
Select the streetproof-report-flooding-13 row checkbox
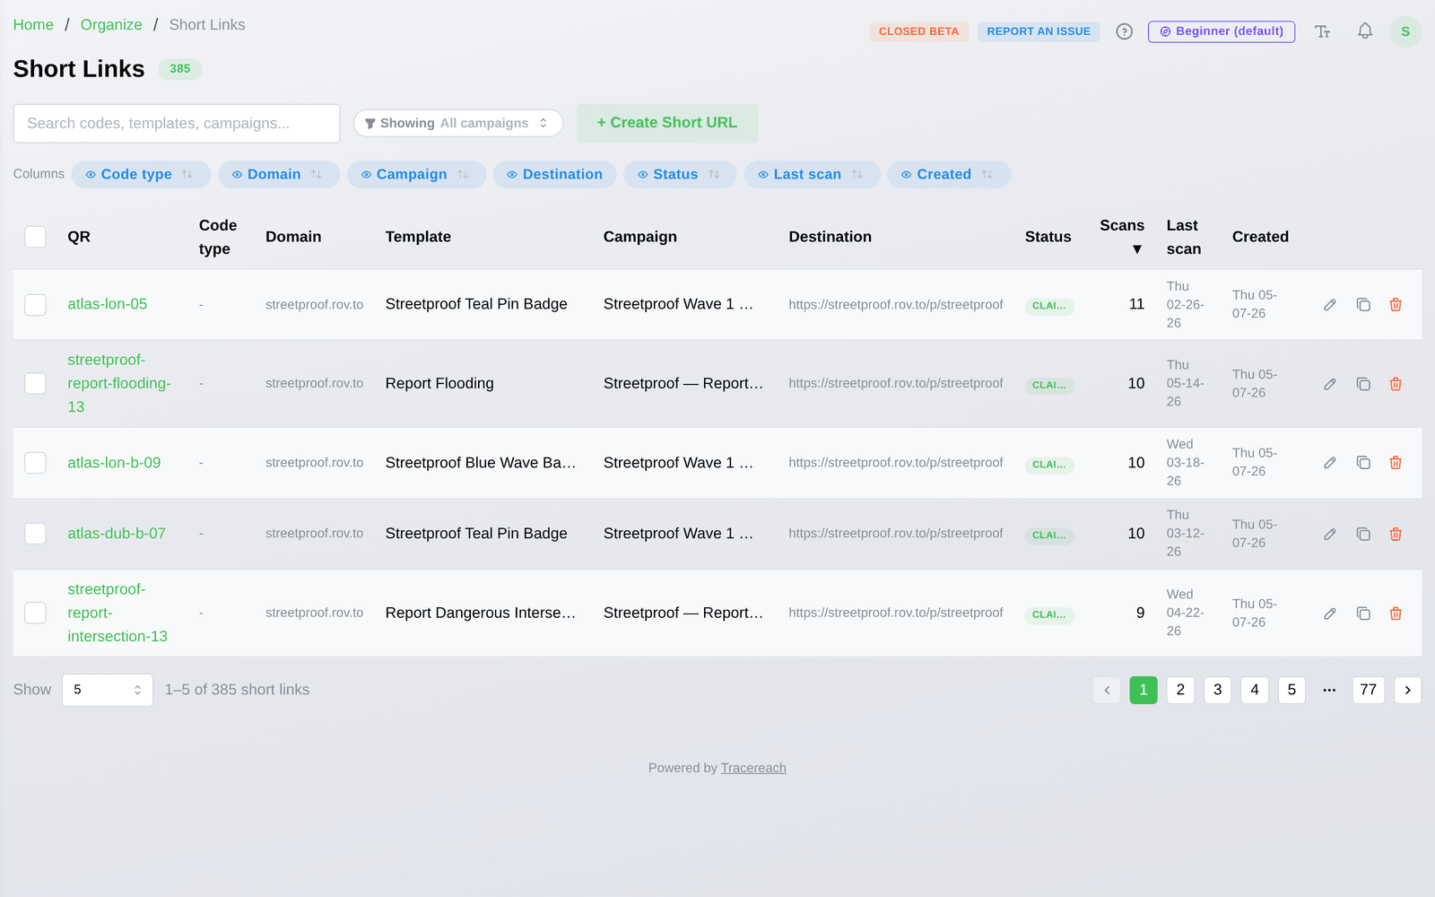[35, 384]
